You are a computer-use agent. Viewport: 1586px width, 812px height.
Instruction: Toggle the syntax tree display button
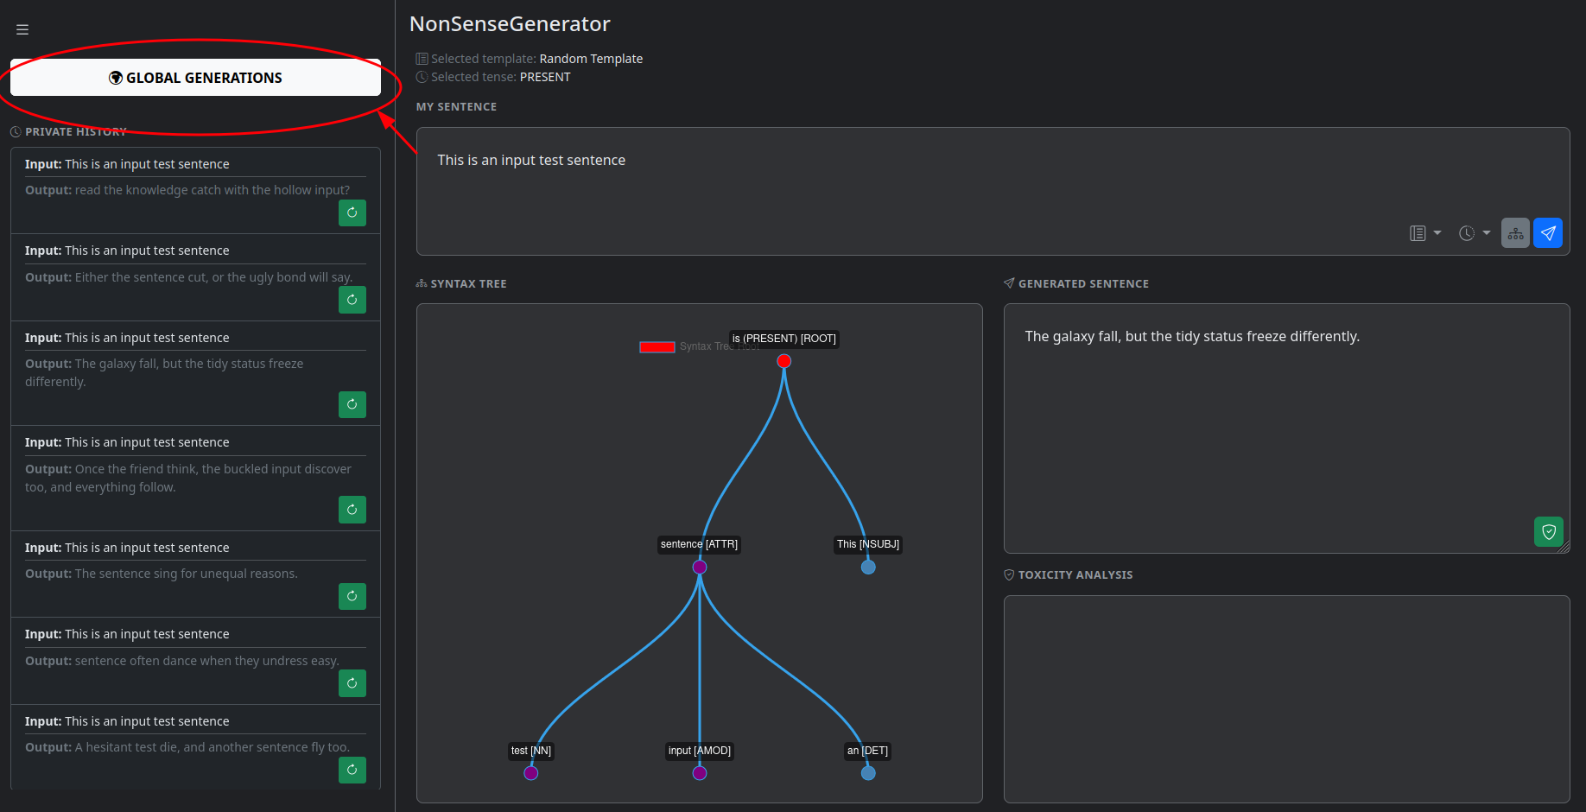point(1515,233)
